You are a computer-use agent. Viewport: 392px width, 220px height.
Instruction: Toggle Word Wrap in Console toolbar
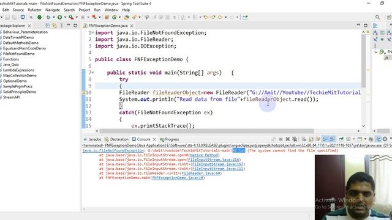coord(318,139)
